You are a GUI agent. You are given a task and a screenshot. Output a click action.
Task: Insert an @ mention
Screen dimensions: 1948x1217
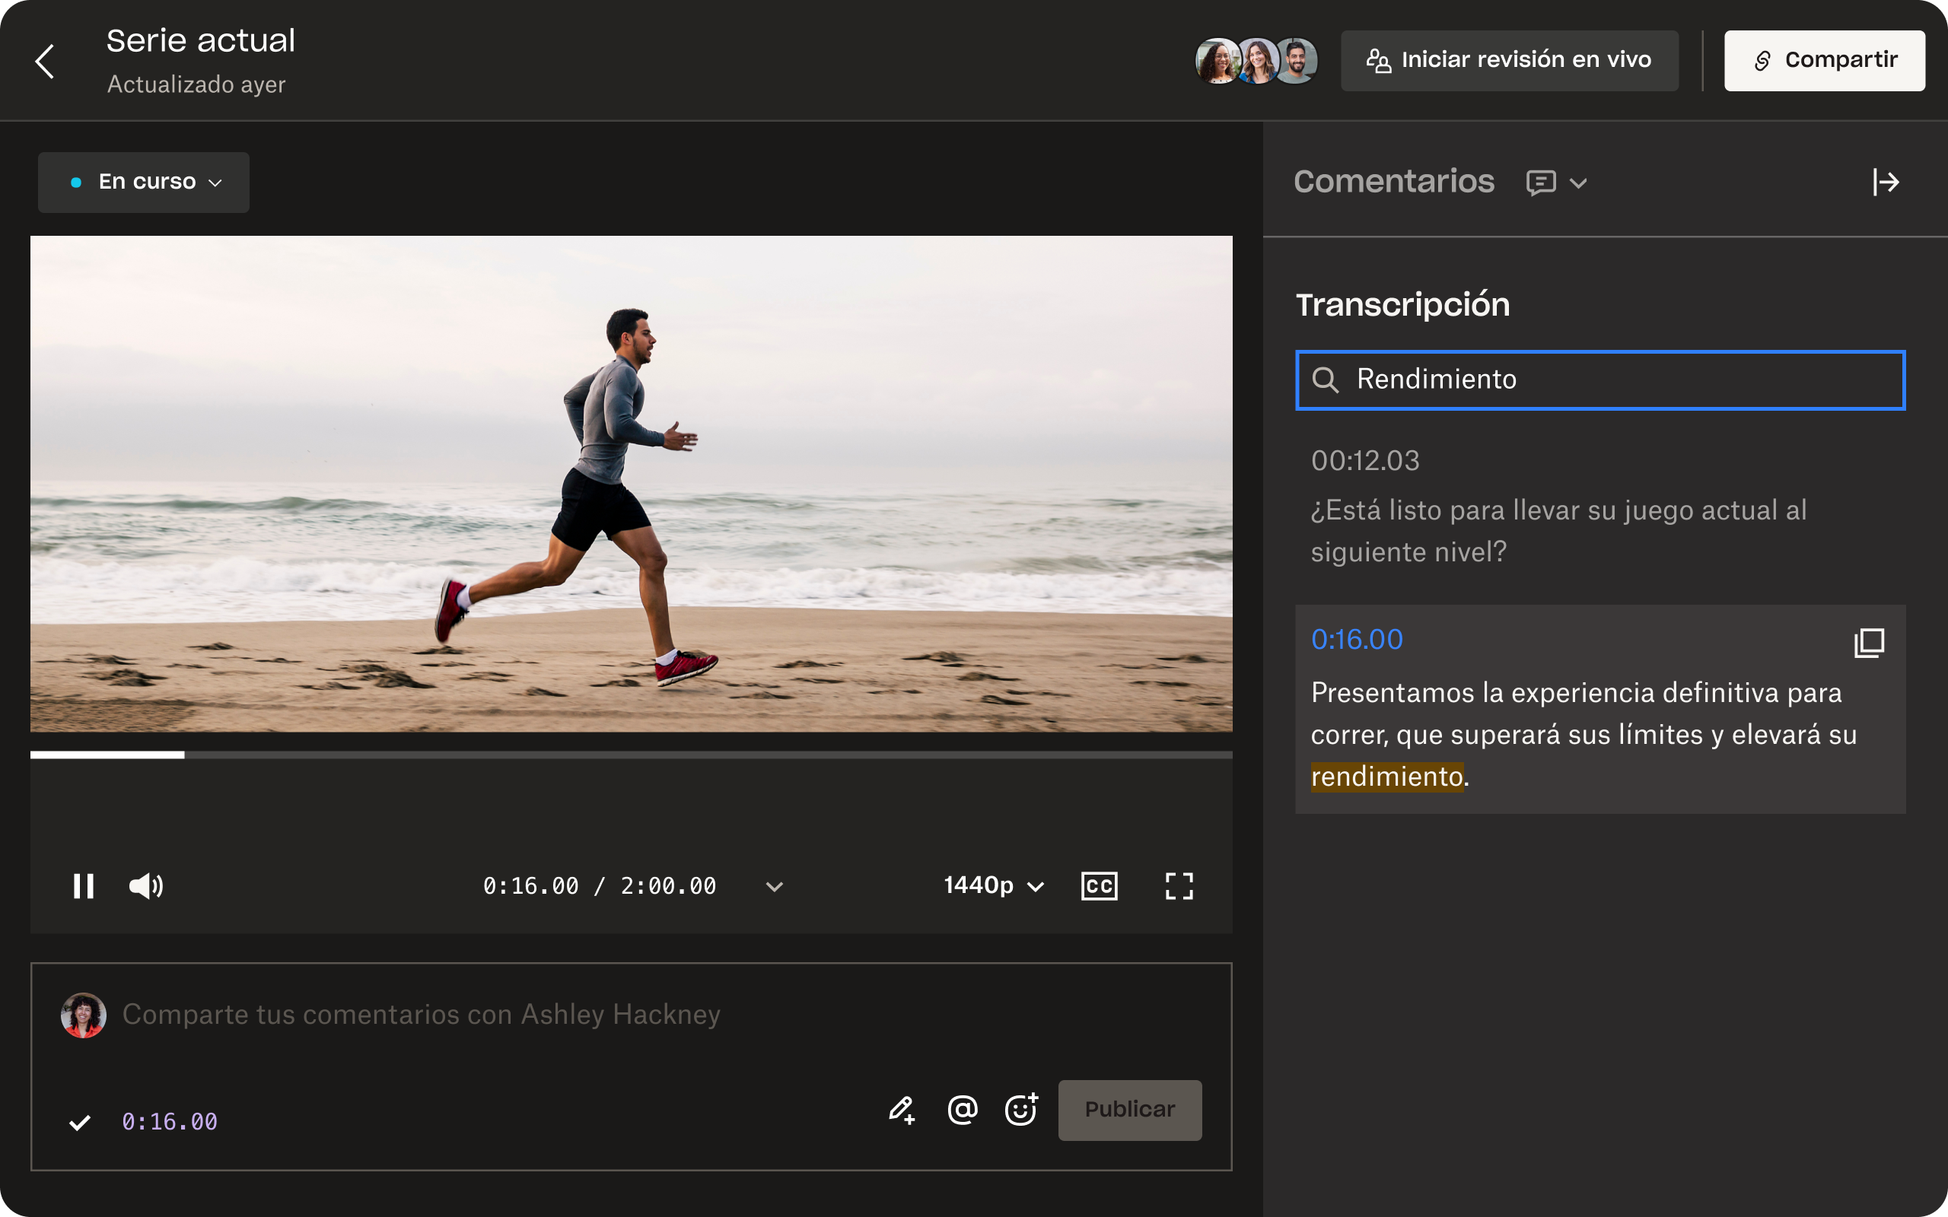pyautogui.click(x=963, y=1110)
